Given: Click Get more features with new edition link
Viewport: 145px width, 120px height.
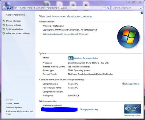Looking at the screenshot, I should point(65,34).
